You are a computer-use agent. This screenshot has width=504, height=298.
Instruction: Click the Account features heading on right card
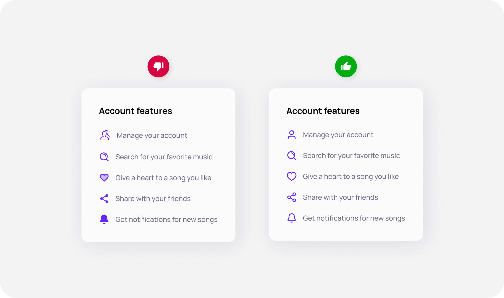point(323,111)
